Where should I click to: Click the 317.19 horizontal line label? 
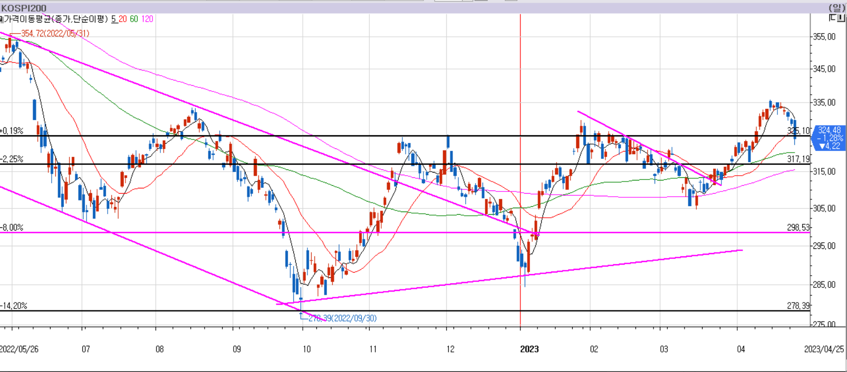(798, 159)
